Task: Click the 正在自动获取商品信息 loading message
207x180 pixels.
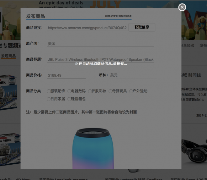Action: coord(101,64)
